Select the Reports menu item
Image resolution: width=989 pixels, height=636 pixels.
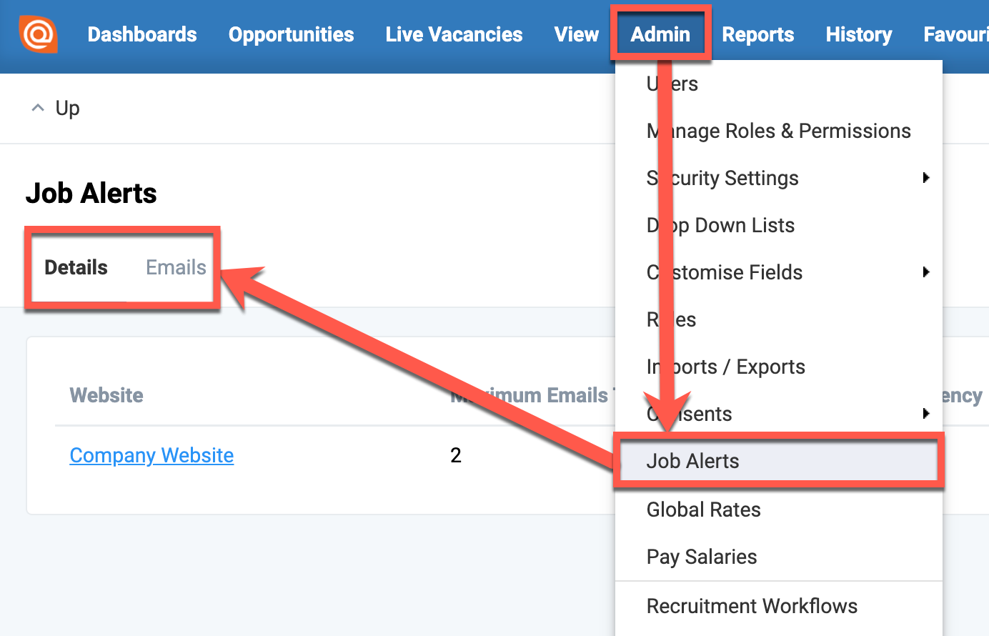(x=757, y=34)
